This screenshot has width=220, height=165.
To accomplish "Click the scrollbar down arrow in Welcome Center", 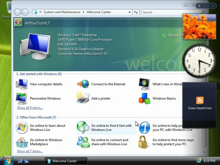I will pyautogui.click(x=204, y=152).
